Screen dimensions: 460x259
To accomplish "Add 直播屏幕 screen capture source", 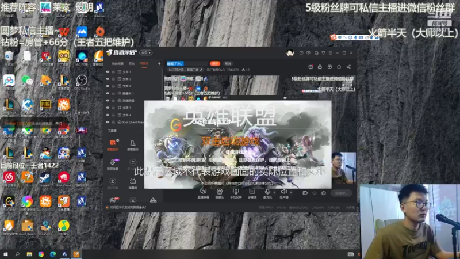I will pyautogui.click(x=203, y=193).
